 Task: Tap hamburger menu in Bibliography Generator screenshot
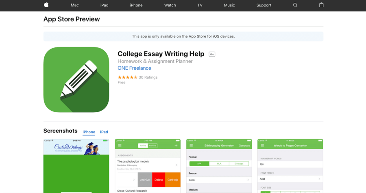click(x=191, y=146)
